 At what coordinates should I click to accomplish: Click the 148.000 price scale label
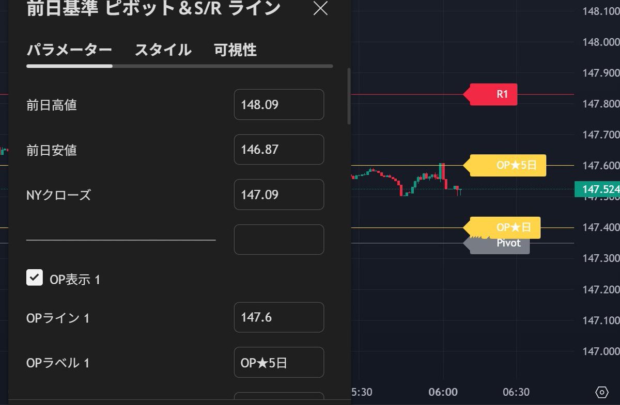click(600, 42)
